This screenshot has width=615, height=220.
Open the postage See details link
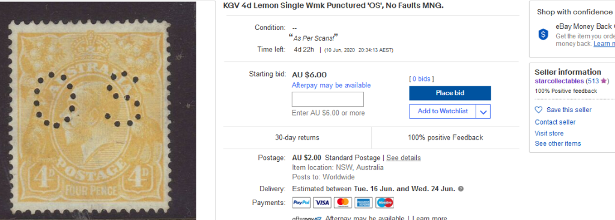click(x=403, y=158)
